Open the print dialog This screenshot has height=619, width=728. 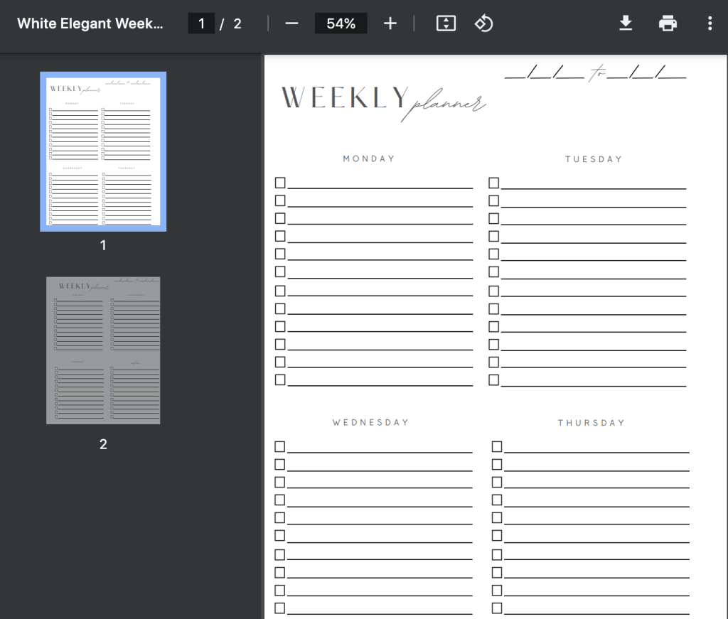(x=667, y=23)
